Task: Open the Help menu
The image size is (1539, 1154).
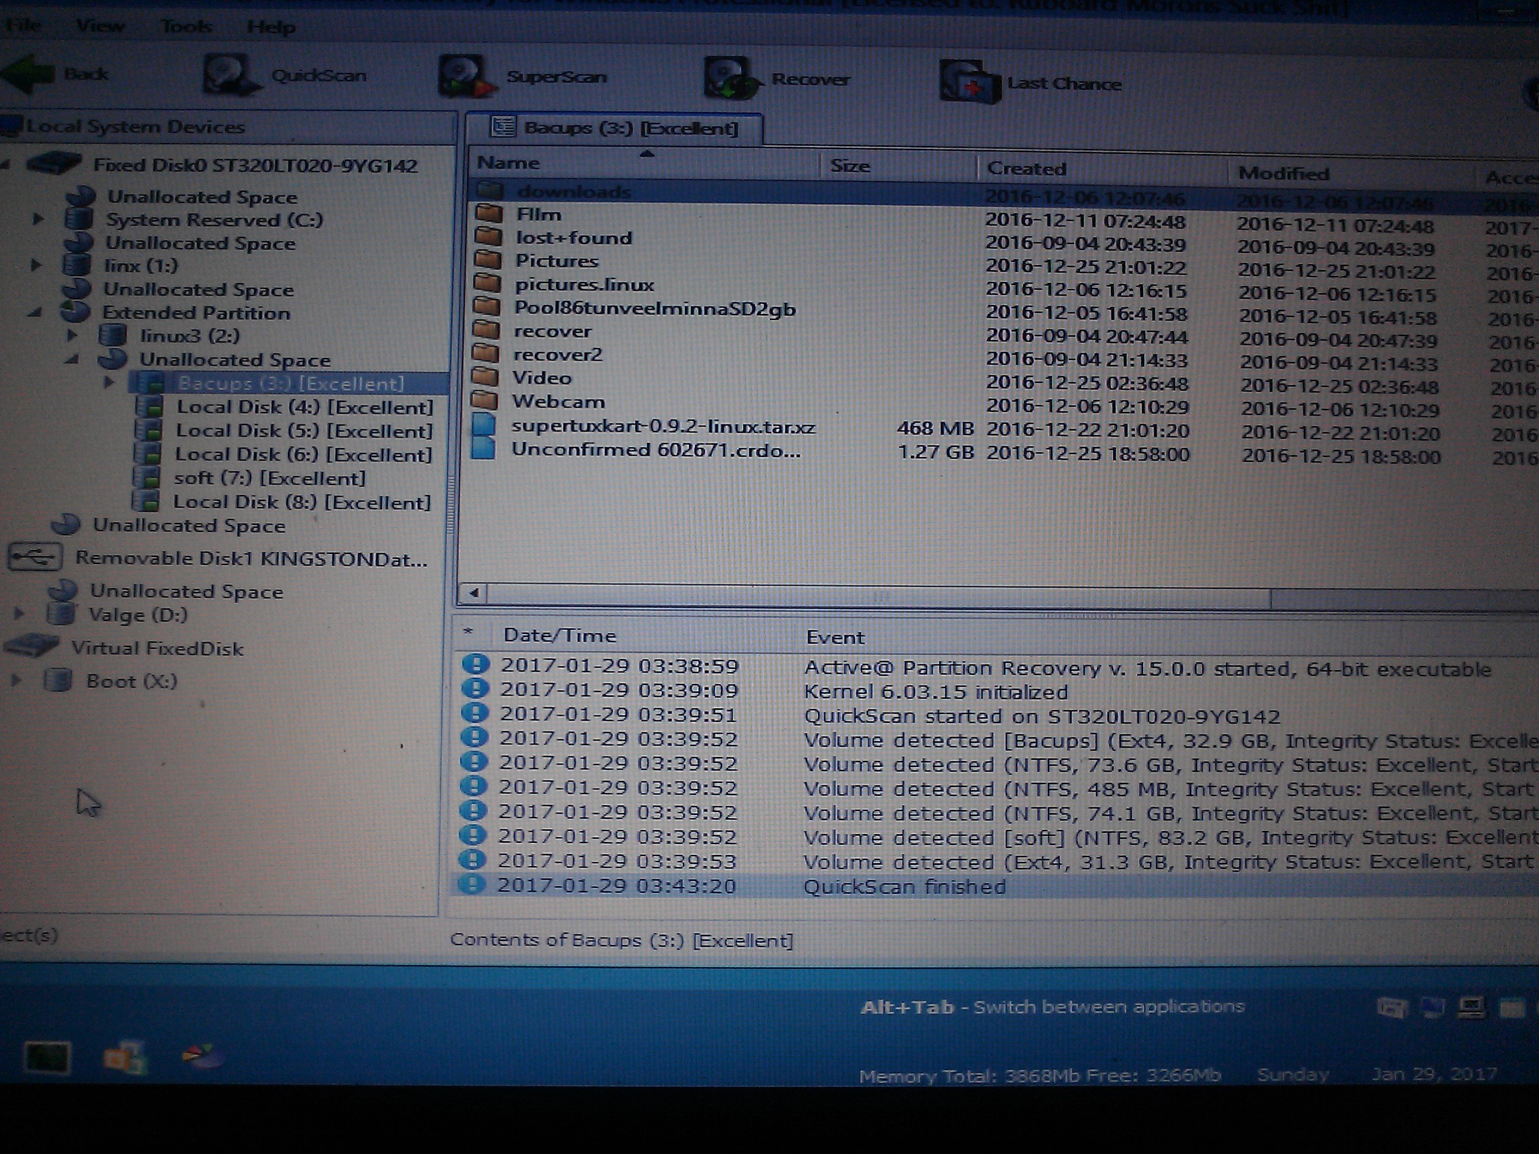Action: click(x=271, y=27)
